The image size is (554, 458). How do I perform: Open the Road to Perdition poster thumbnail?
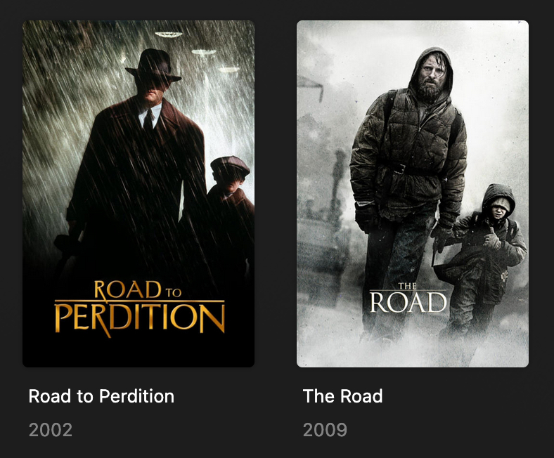click(x=138, y=193)
